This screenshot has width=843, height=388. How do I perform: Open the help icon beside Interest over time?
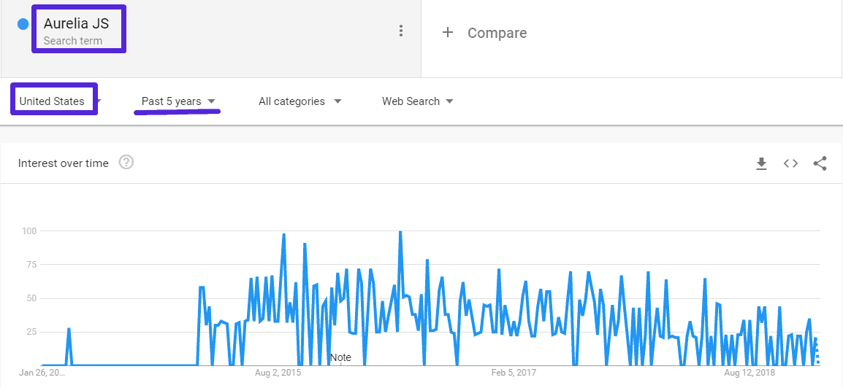click(126, 163)
